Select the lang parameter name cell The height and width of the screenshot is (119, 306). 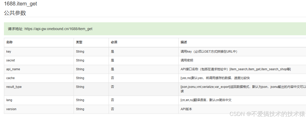point(39,100)
